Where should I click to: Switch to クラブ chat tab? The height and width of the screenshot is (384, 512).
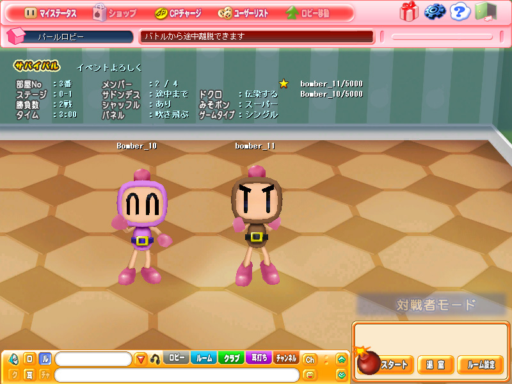coord(232,358)
